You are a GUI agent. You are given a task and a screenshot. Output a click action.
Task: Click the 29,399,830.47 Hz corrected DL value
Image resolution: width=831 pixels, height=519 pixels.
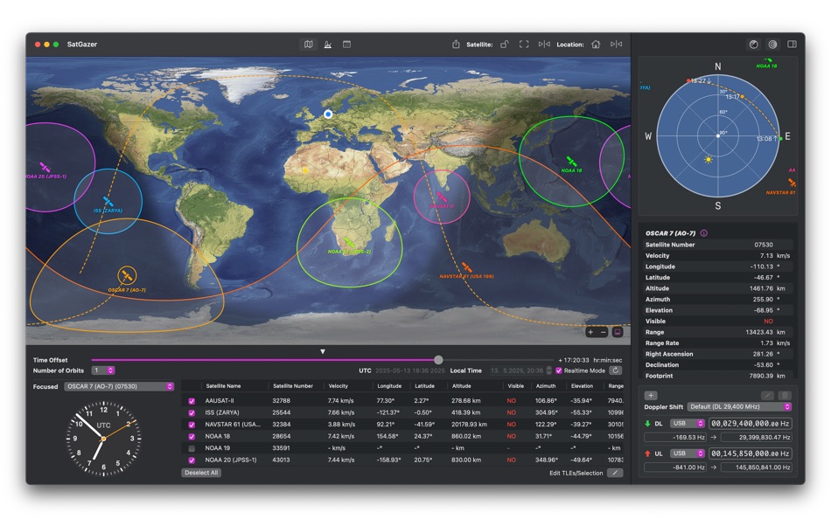click(x=757, y=438)
